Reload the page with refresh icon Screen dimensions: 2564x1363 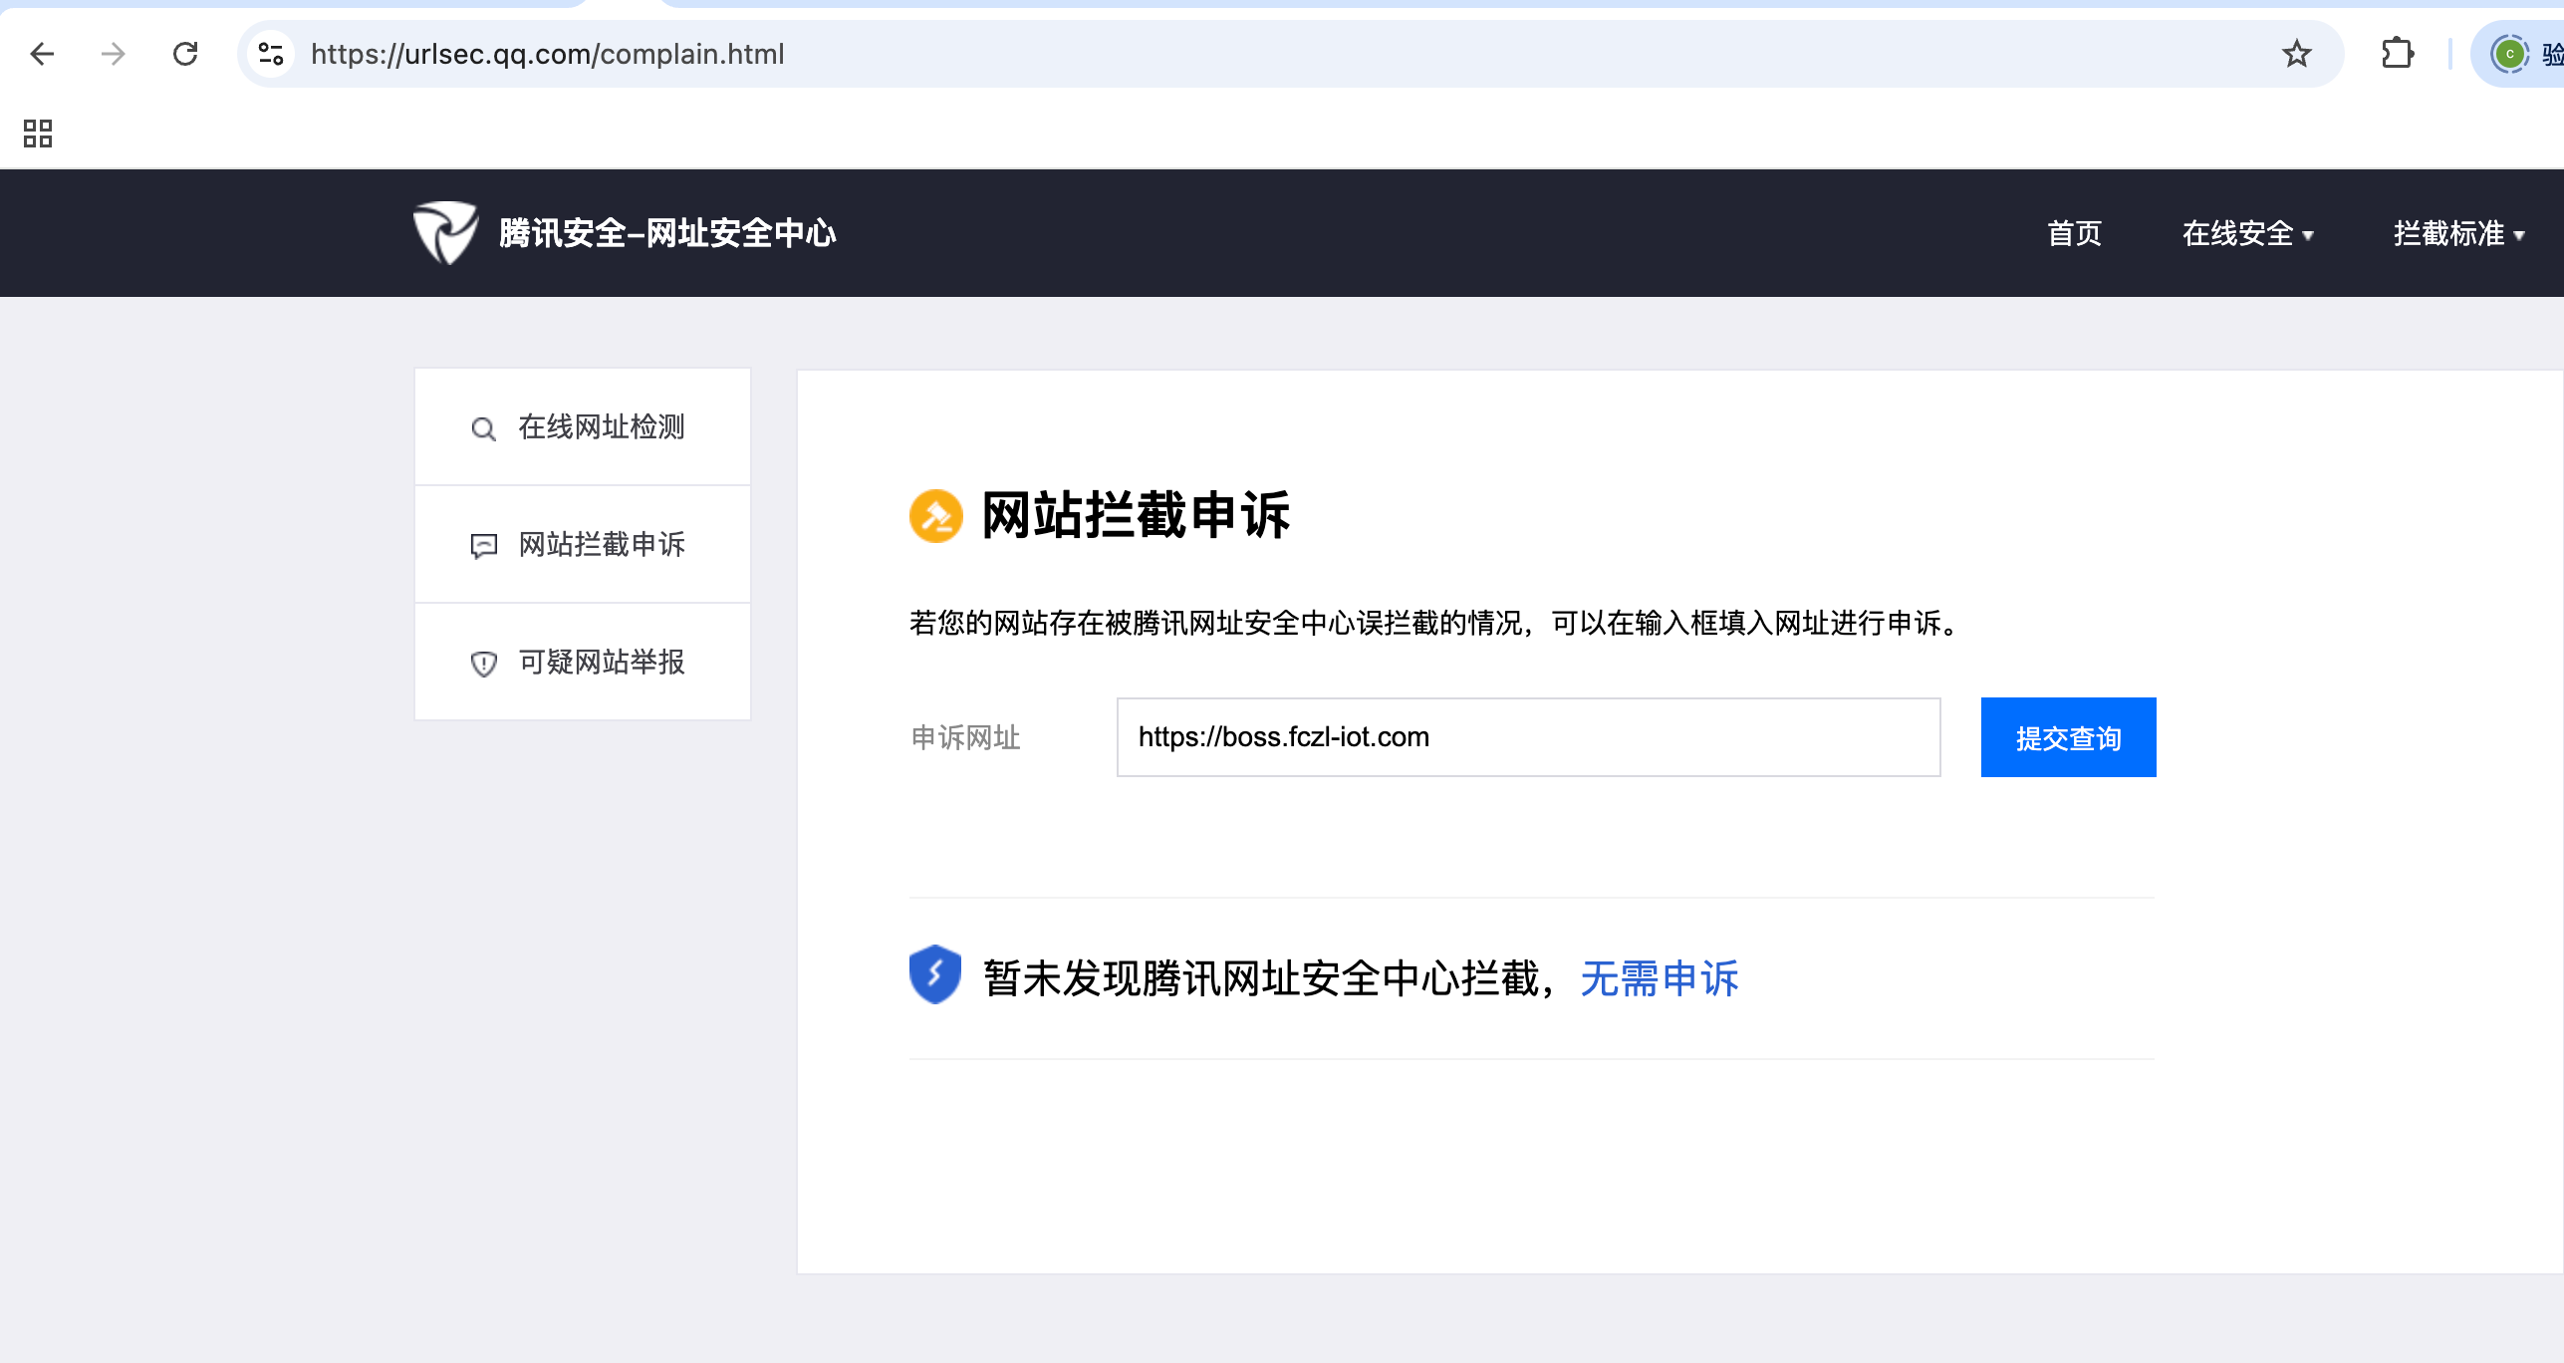[185, 54]
